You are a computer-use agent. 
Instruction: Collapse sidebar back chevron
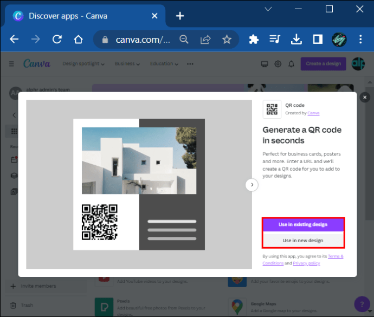[14, 115]
